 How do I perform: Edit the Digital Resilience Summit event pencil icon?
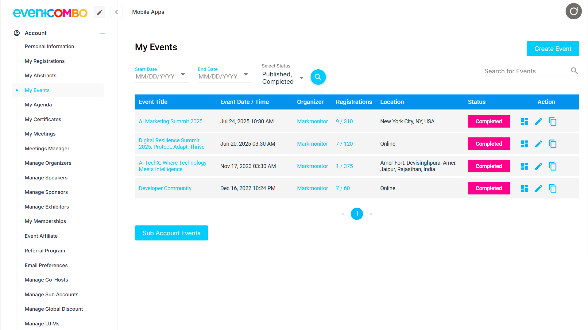[538, 144]
